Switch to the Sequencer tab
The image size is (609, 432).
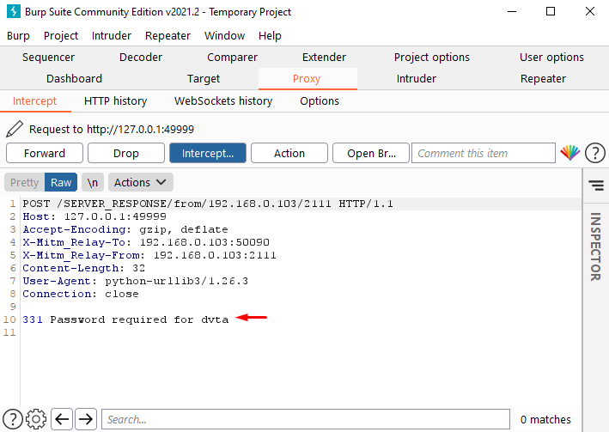coord(48,57)
